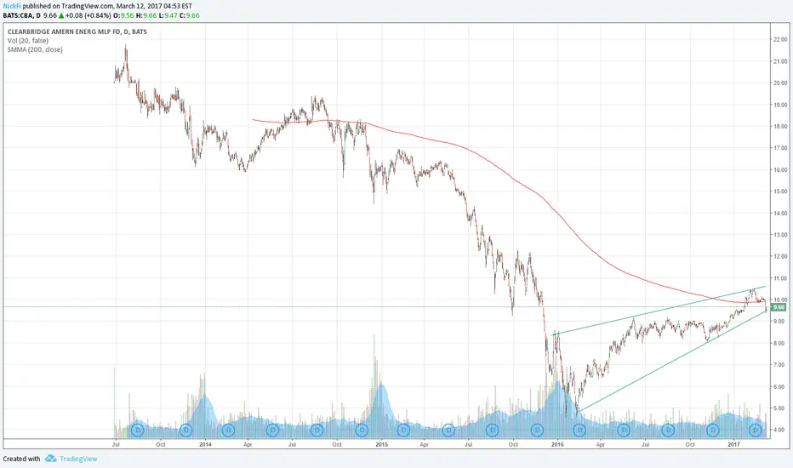793x468 pixels.
Task: Click the 7.00 price axis label
Action: 780,365
